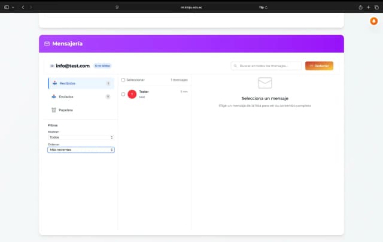Image resolution: width=383 pixels, height=242 pixels.
Task: Check the Seleccionar all messages checkbox
Action: (123, 80)
